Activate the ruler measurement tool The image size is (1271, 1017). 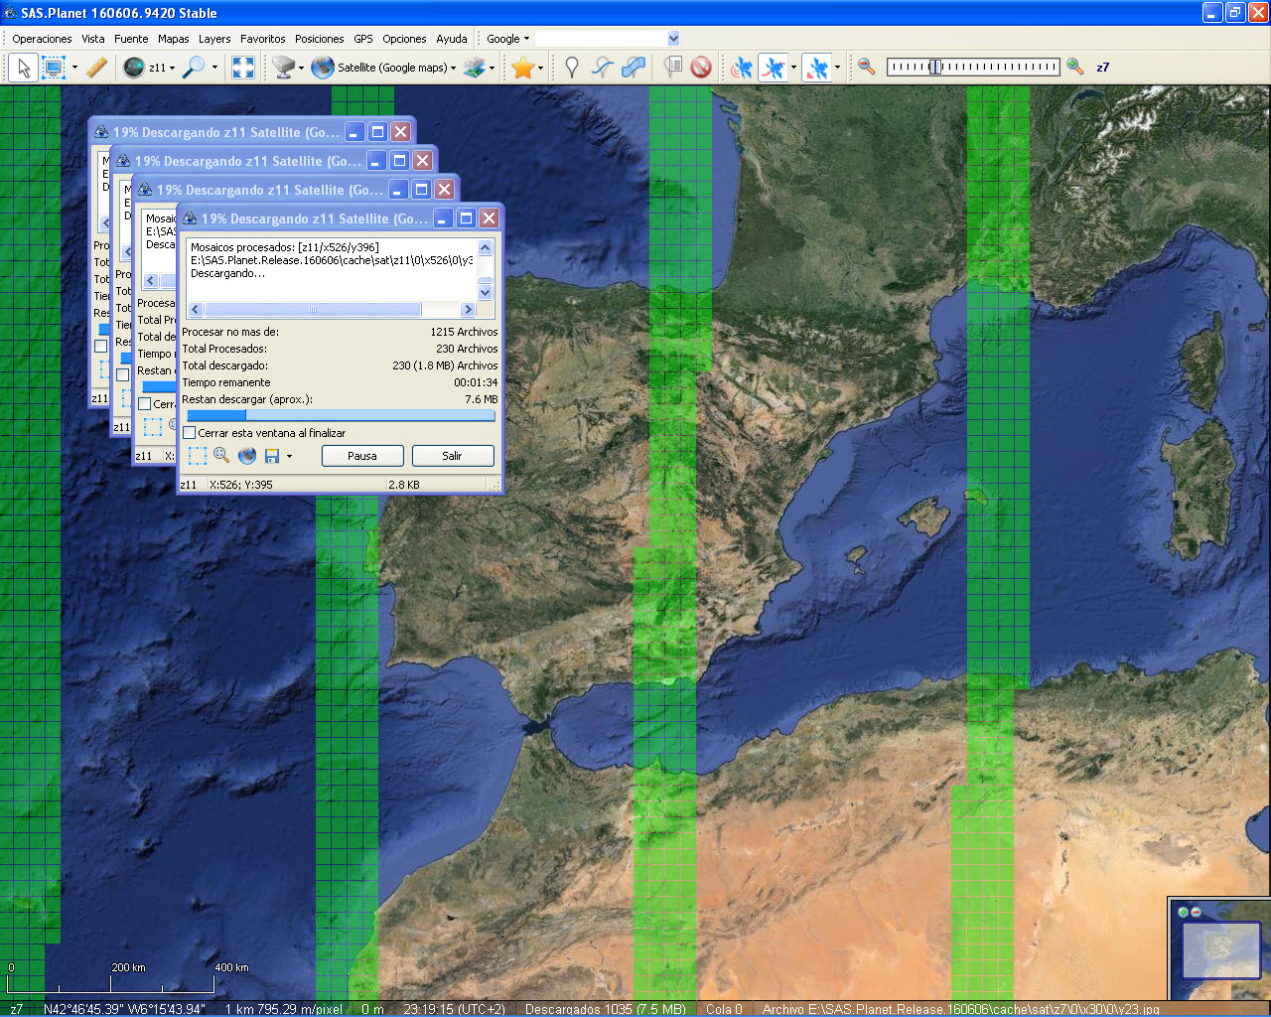(96, 67)
